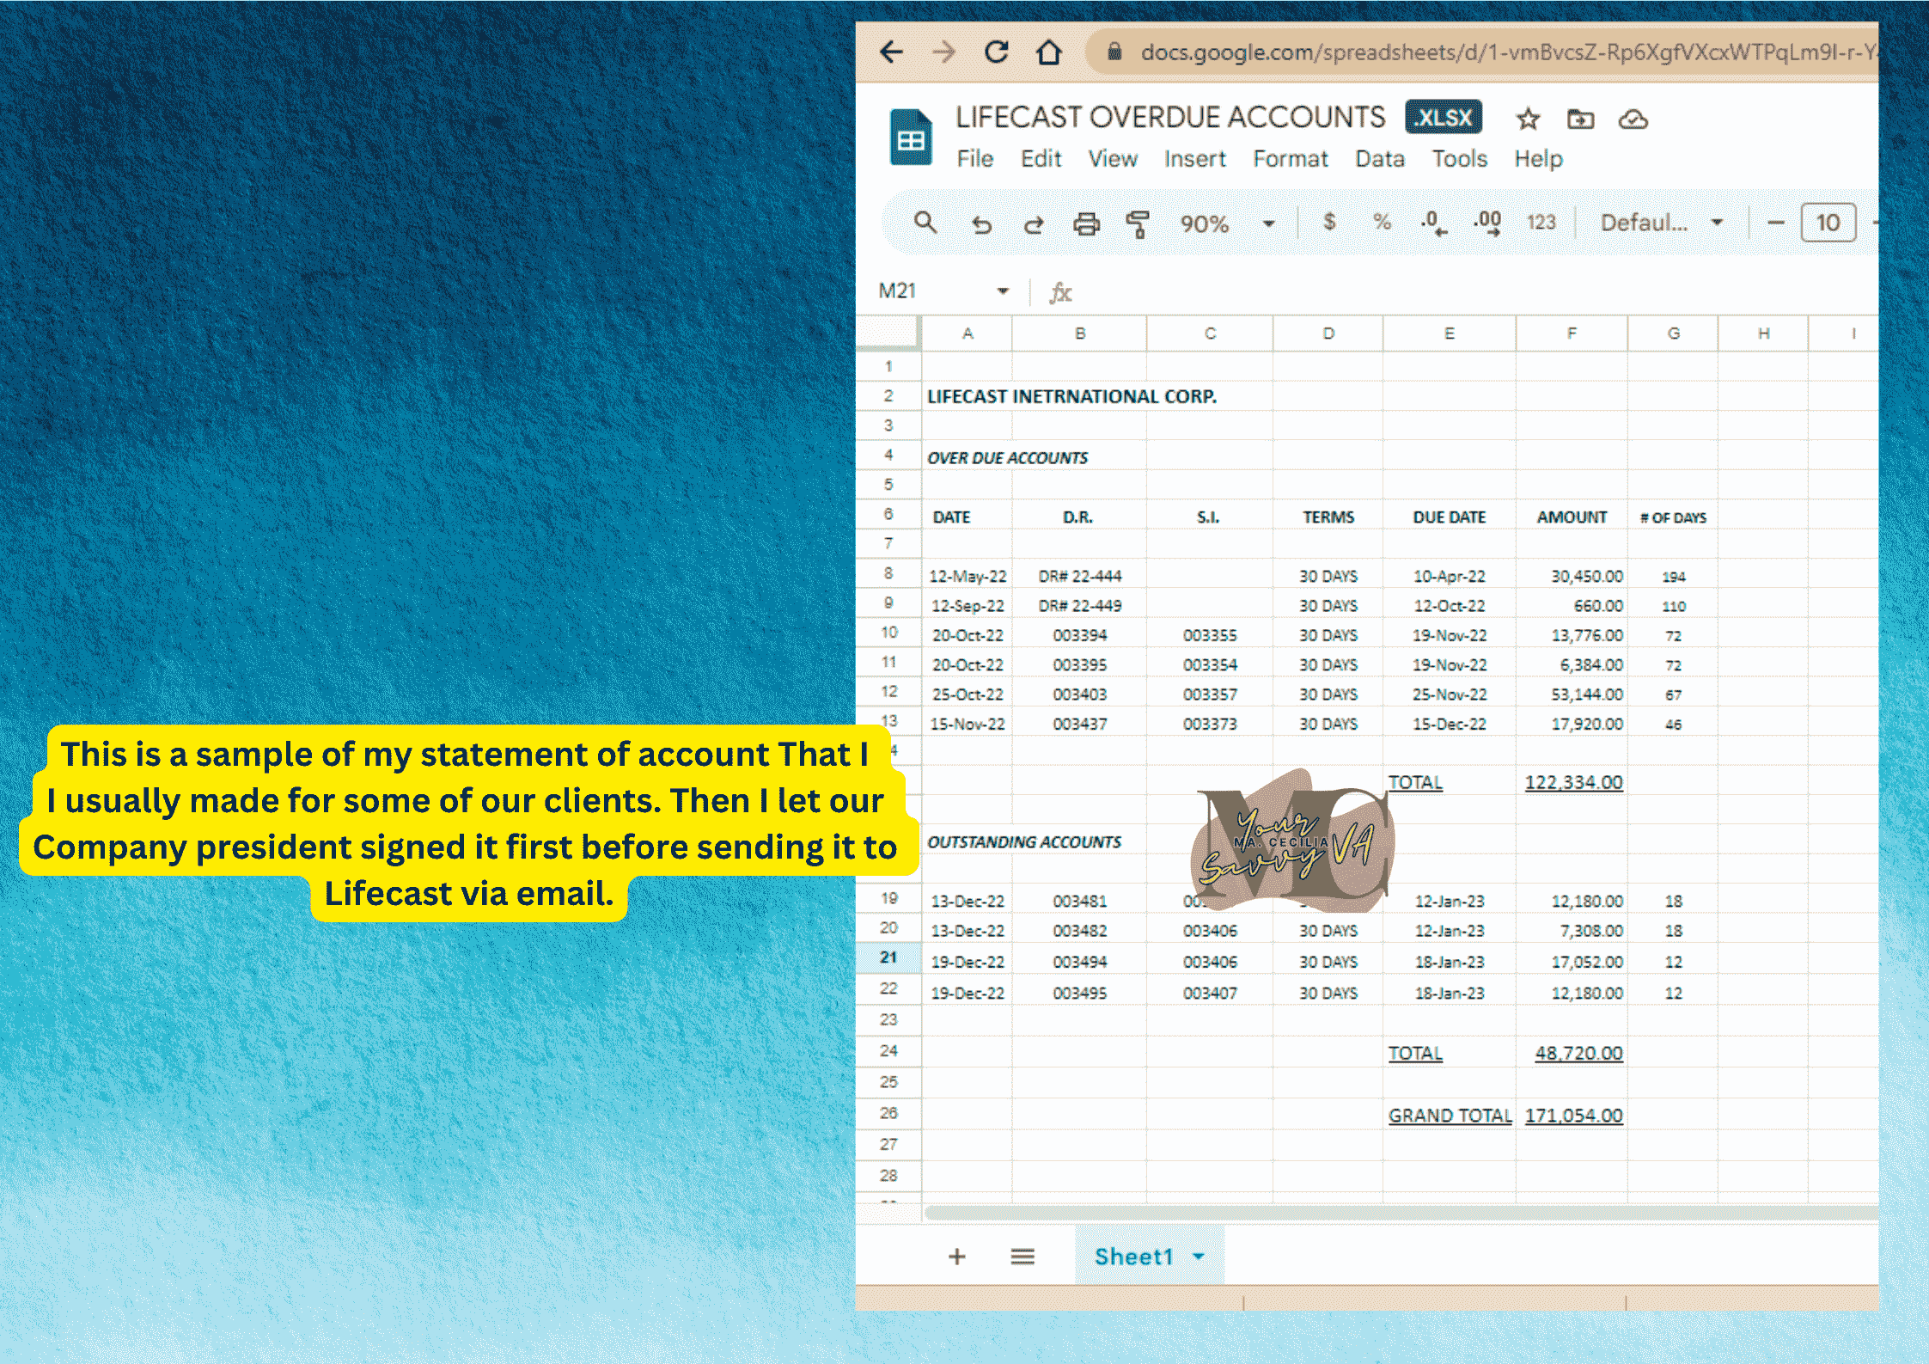Image resolution: width=1929 pixels, height=1364 pixels.
Task: Add a new sheet with plus button
Action: coord(956,1257)
